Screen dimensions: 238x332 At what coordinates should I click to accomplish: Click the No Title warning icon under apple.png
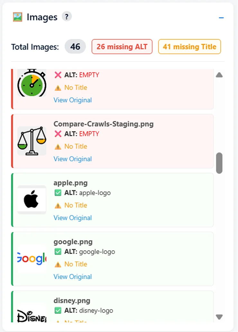58,205
